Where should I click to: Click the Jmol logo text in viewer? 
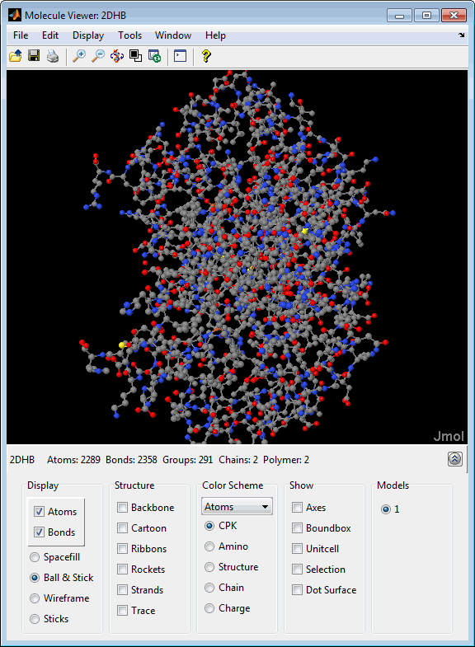click(x=449, y=436)
